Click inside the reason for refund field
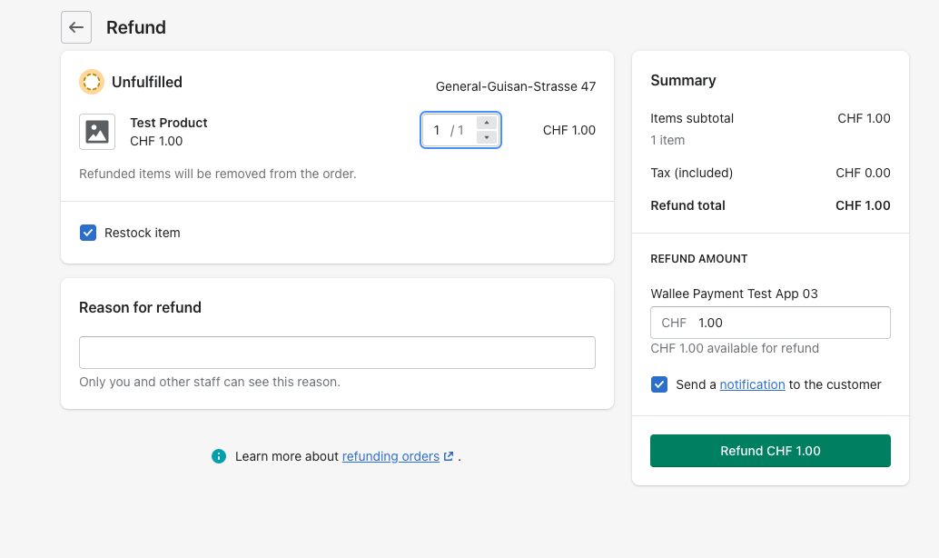The image size is (939, 558). (337, 353)
